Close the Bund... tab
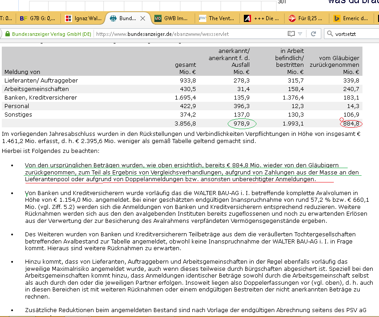 pyautogui.click(x=143, y=18)
